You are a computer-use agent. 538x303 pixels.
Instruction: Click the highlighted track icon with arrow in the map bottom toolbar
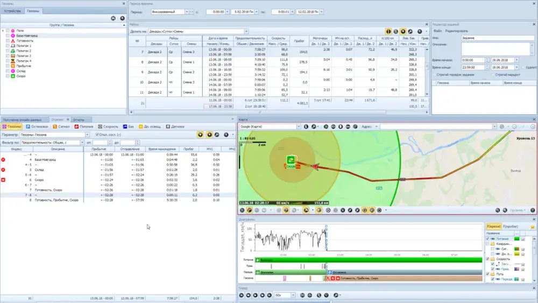(306, 210)
